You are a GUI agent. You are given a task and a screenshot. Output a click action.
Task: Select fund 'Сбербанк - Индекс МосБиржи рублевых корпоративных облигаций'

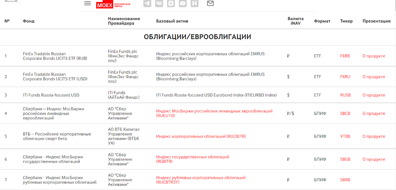click(x=60, y=180)
